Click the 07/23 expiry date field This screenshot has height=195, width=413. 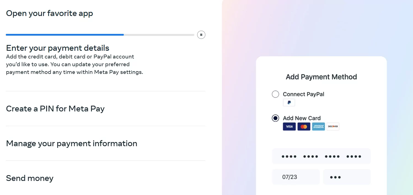(296, 177)
